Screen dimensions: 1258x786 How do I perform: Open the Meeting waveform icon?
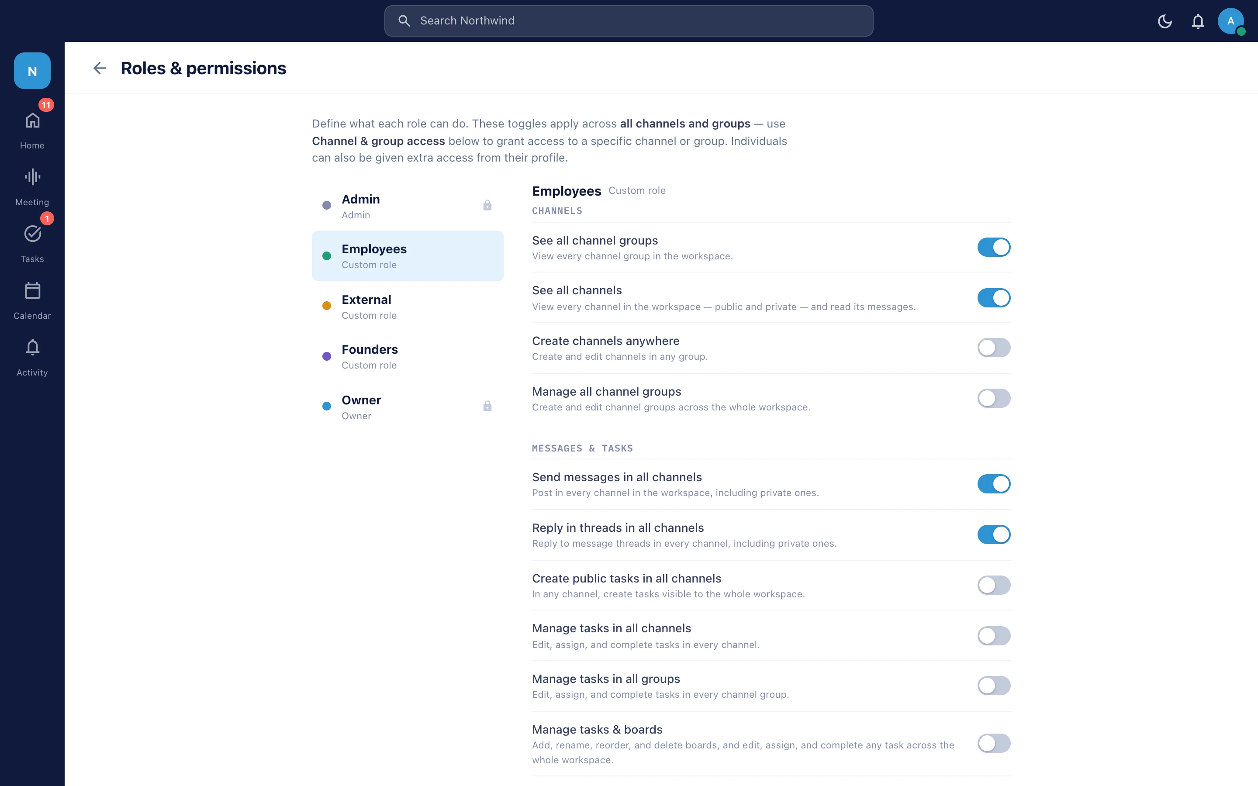[32, 177]
